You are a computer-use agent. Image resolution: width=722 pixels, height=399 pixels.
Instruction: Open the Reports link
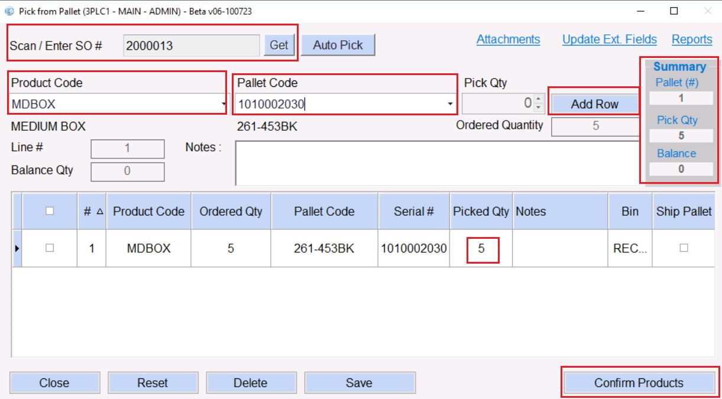691,39
